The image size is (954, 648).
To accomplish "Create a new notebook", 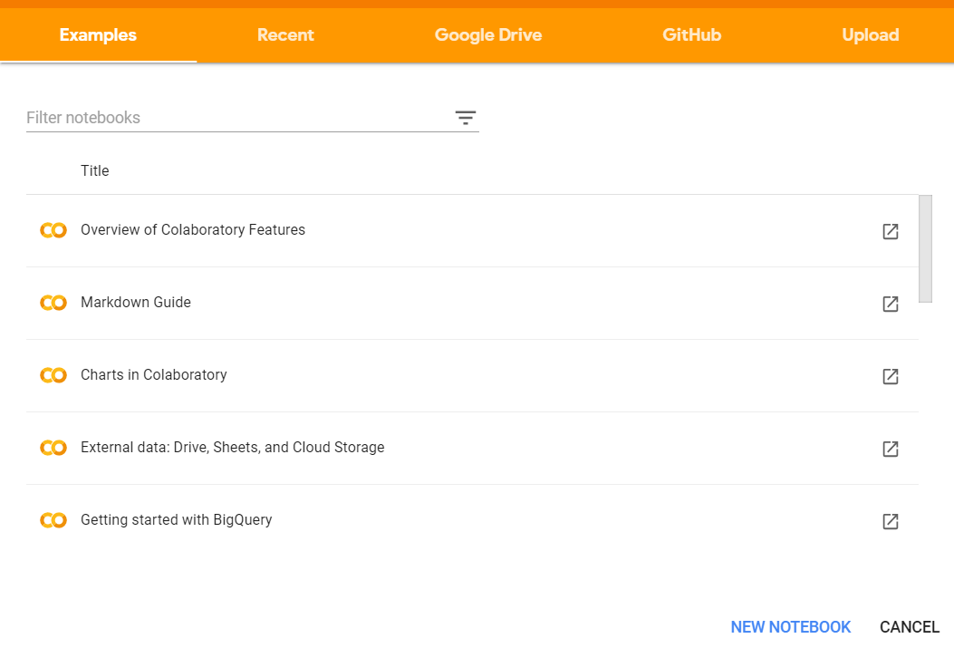I will tap(790, 627).
